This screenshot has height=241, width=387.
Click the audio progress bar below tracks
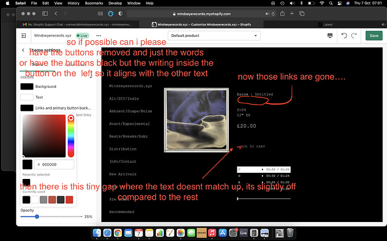point(264,199)
